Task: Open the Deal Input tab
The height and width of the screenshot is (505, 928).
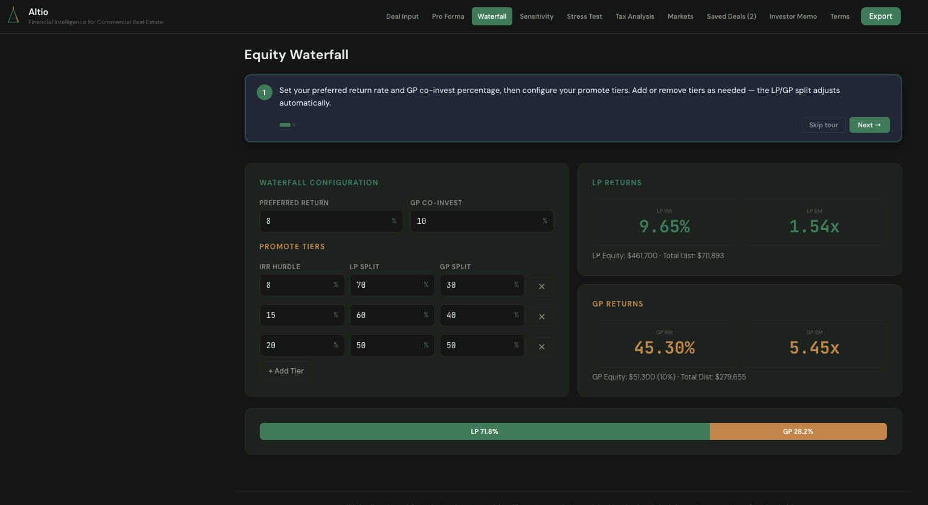Action: pyautogui.click(x=402, y=16)
